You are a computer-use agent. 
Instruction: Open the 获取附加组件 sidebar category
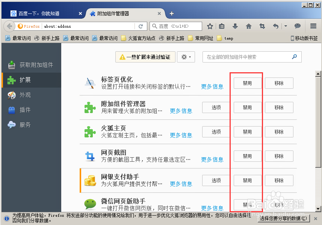[x=31, y=65]
